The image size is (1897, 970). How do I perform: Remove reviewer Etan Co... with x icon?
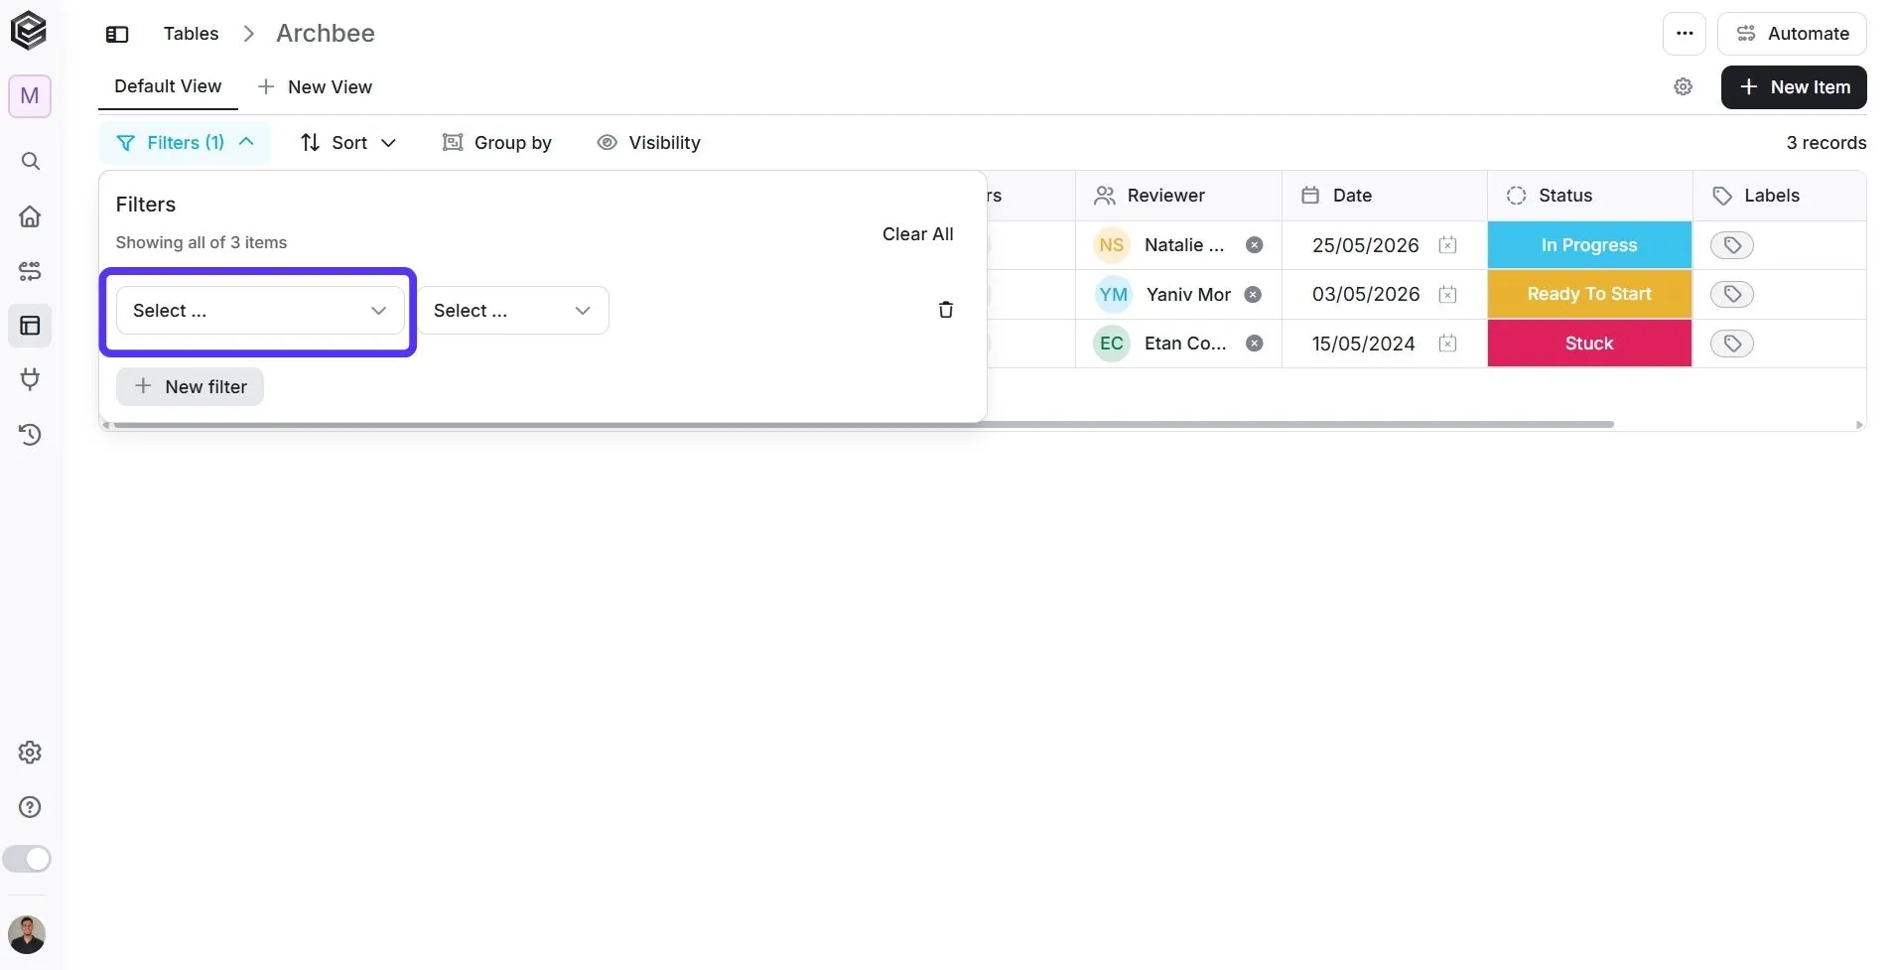[x=1255, y=344]
